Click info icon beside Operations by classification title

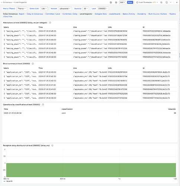(x=43, y=105)
